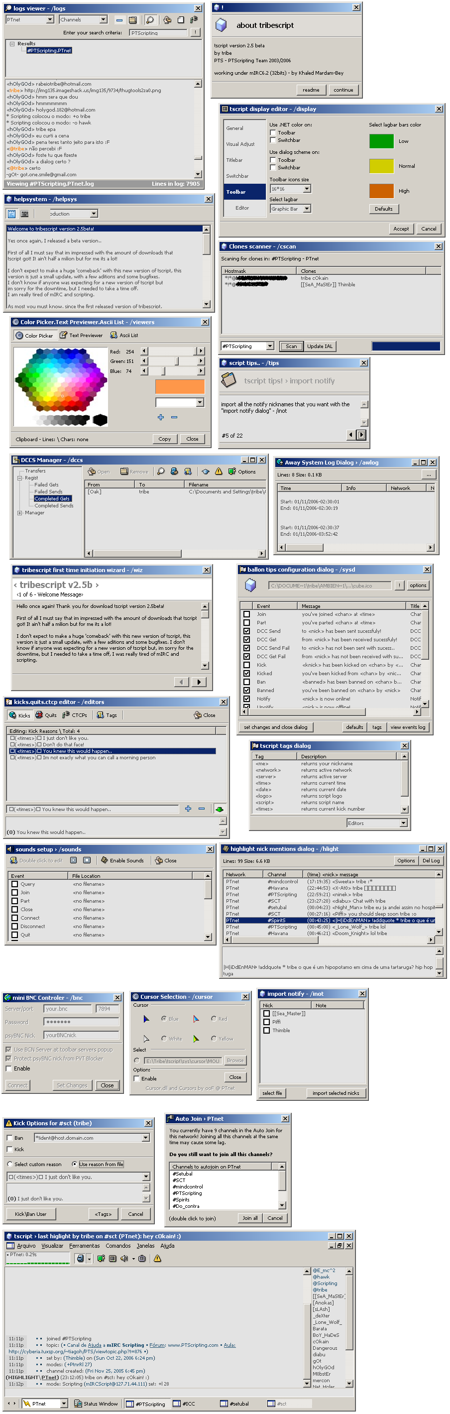
Task: Toggle Enable checkbox in mini BNC Controler
Action: [8, 1068]
